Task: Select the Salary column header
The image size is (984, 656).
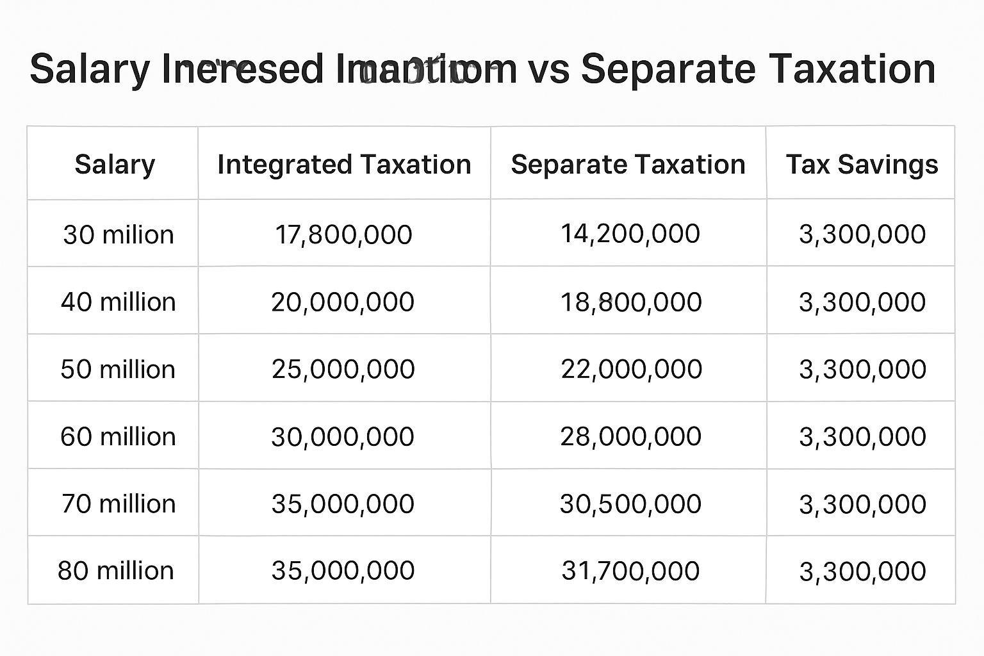Action: pyautogui.click(x=115, y=165)
